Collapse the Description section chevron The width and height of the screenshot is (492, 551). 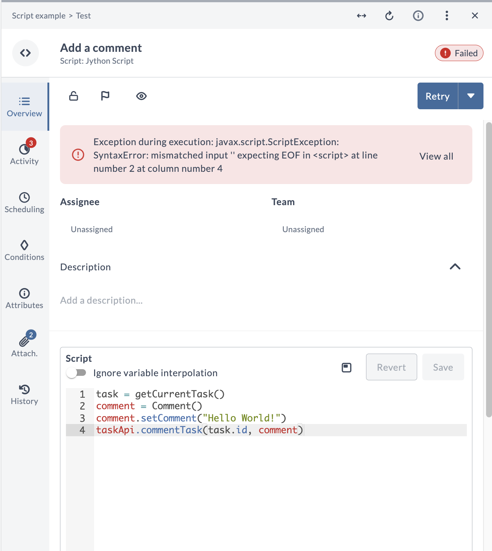tap(455, 267)
